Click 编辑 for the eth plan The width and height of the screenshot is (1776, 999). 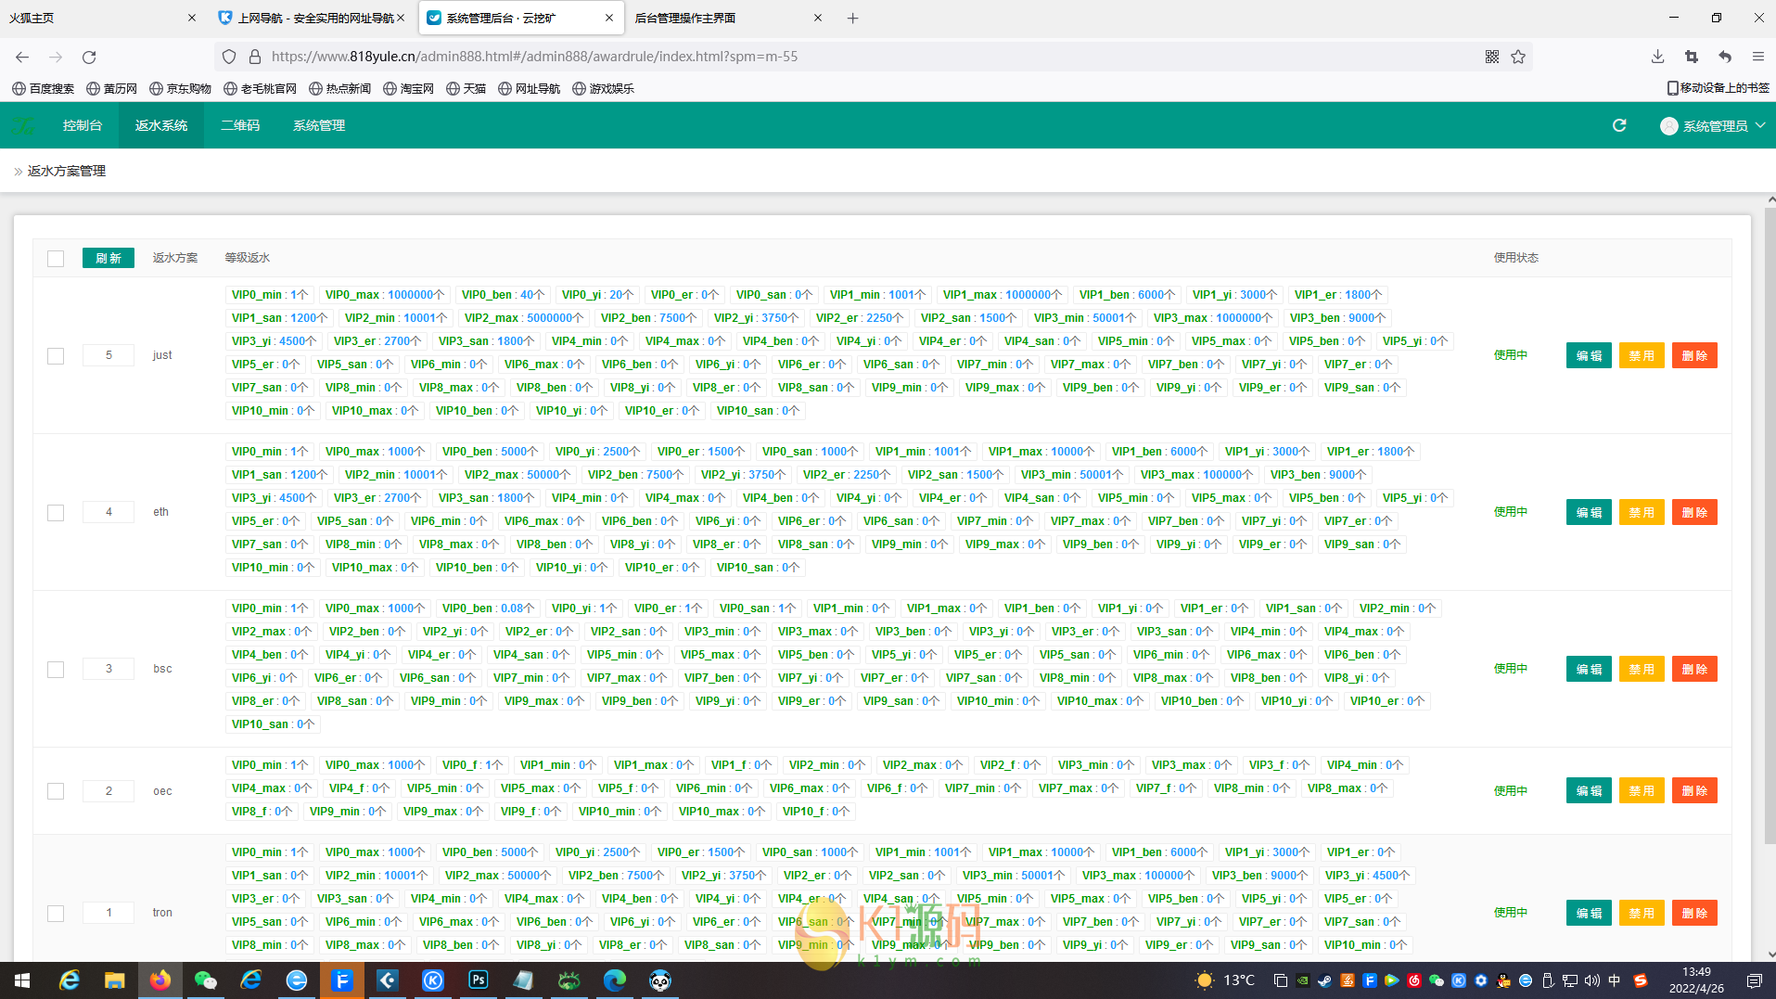[x=1589, y=512]
